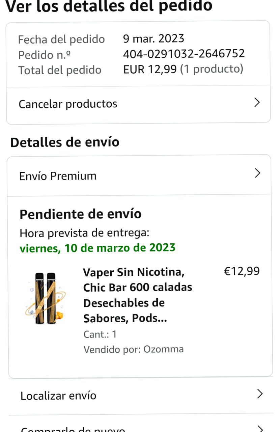Select the Envío Premium label

click(58, 176)
